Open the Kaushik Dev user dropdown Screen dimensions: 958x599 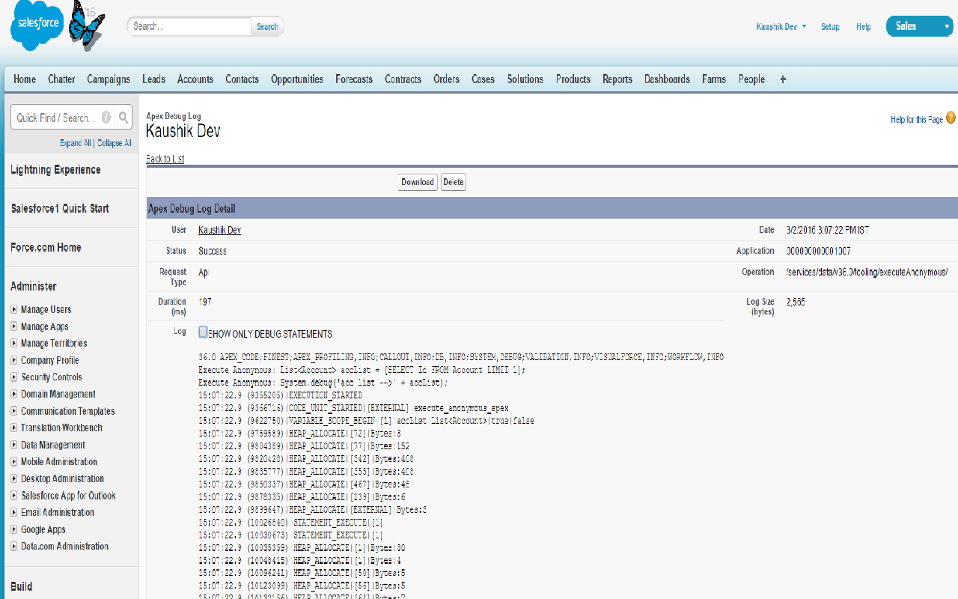pyautogui.click(x=781, y=26)
